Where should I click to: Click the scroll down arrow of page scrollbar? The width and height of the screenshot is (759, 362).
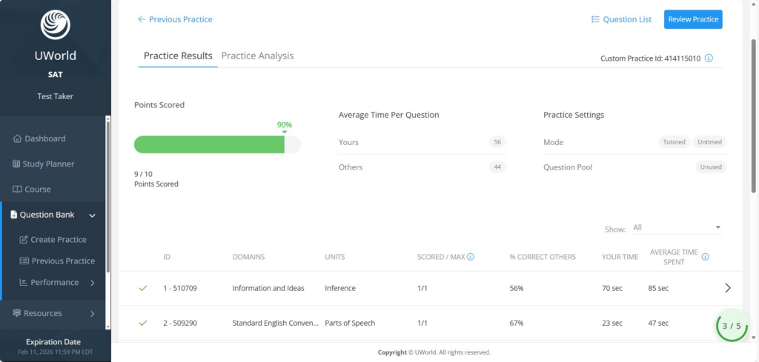[754, 338]
